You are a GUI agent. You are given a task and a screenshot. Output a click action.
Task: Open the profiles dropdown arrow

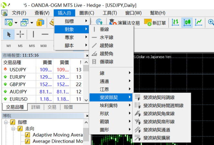pos(32,23)
